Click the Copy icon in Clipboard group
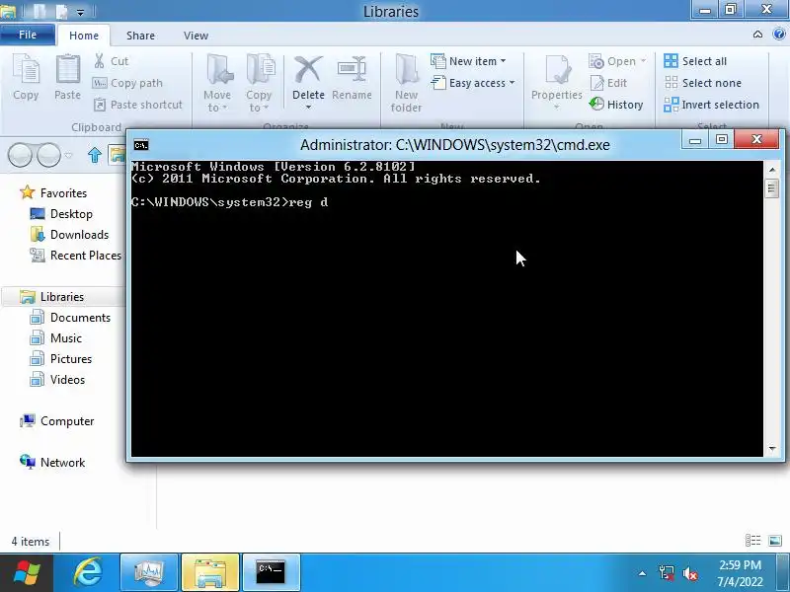790x592 pixels. pyautogui.click(x=26, y=69)
